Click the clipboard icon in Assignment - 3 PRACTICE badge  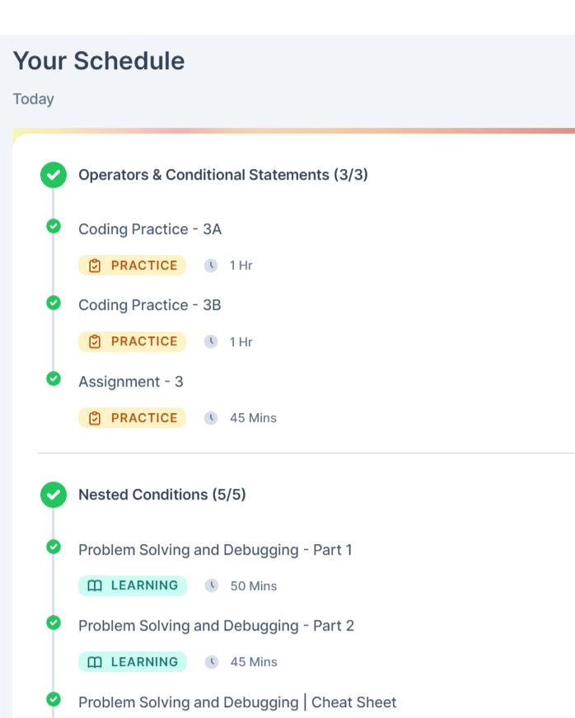pyautogui.click(x=95, y=418)
